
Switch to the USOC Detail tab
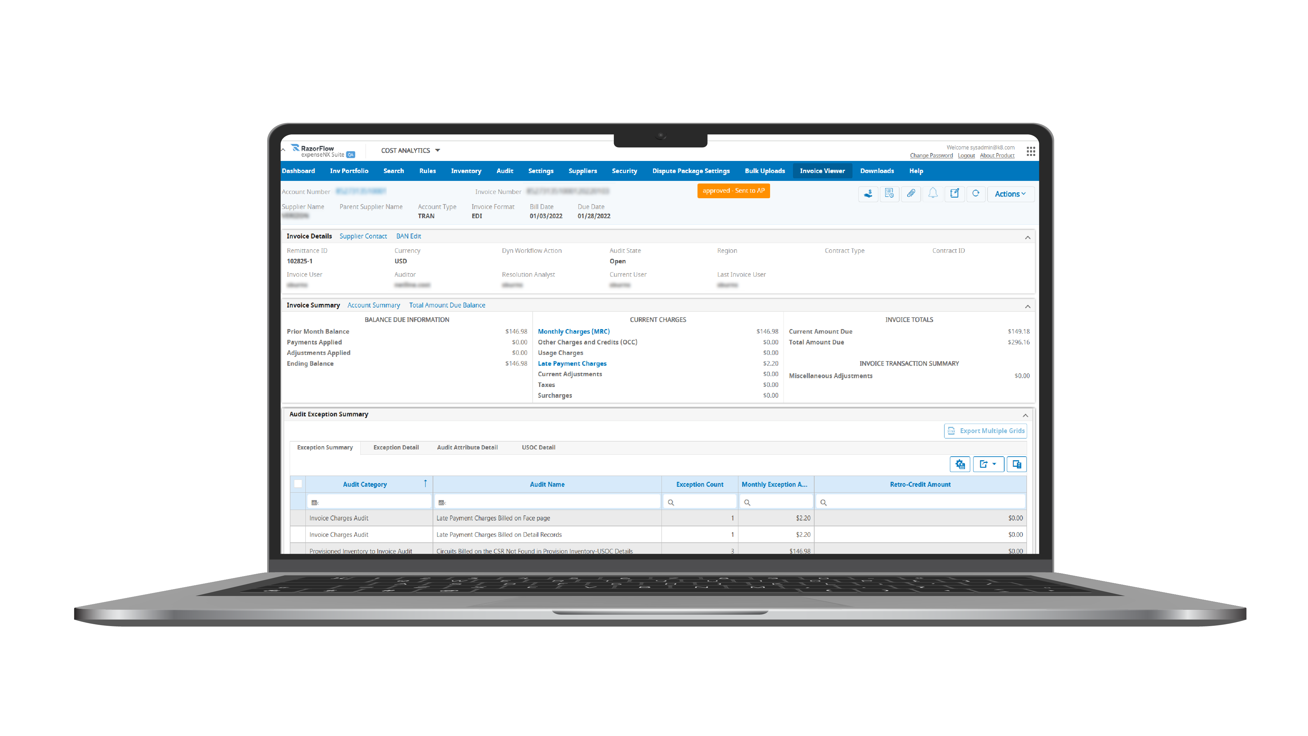(538, 447)
